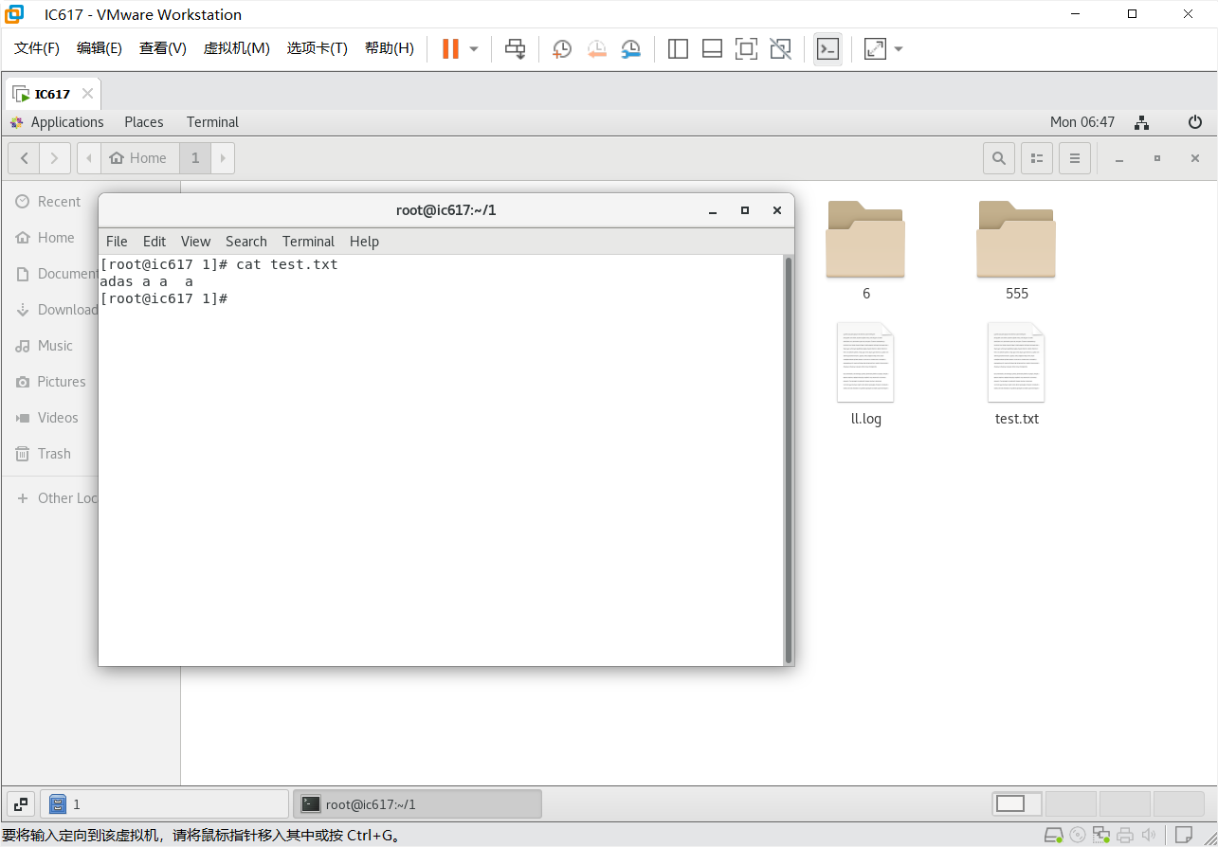Screen dimensions: 1218x847
Task: Click the stretch guest display icon
Action: tap(875, 48)
